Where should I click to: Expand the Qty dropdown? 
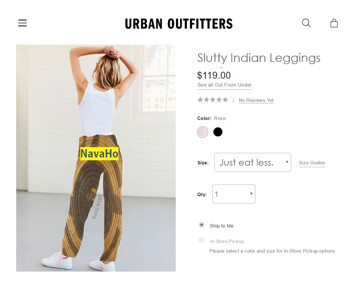(234, 194)
